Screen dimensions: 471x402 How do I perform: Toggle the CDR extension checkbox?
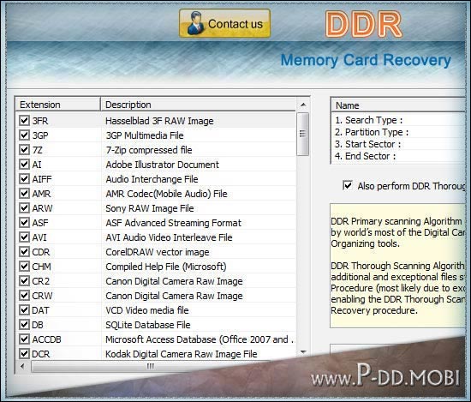click(24, 252)
